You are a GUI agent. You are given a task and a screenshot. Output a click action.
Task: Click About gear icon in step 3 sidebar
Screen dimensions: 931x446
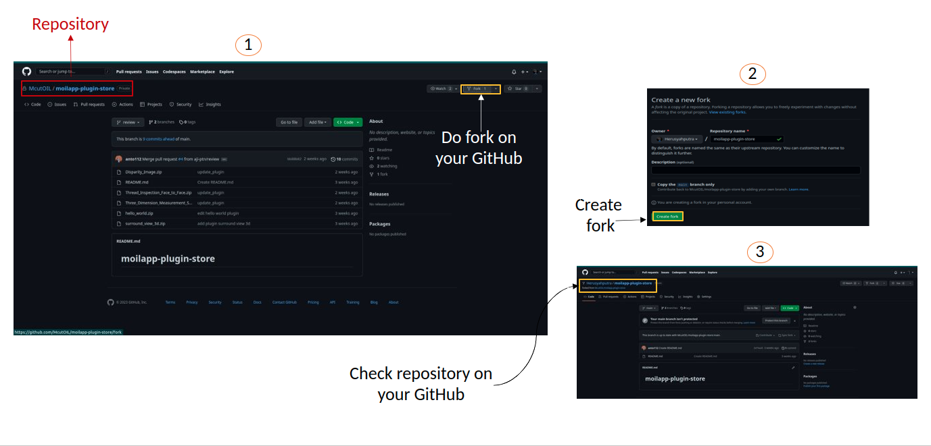(x=855, y=307)
